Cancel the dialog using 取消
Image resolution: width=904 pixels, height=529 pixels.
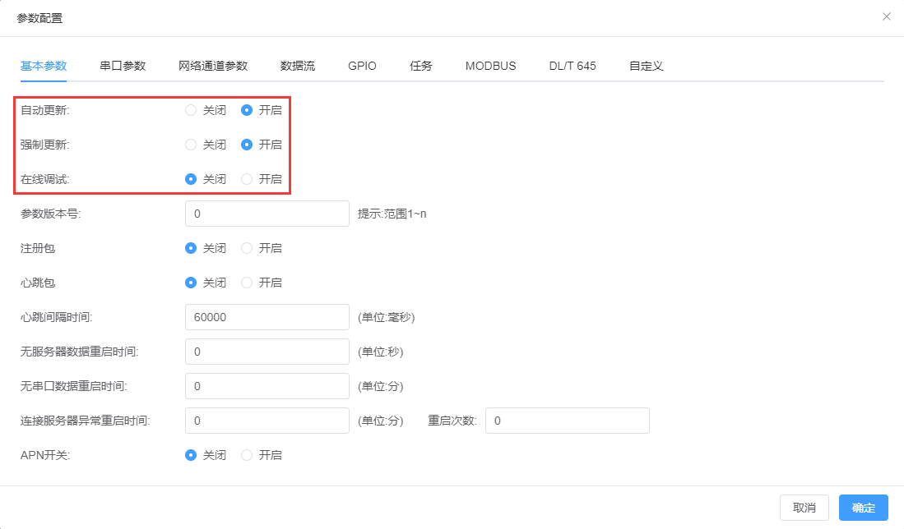click(x=804, y=508)
